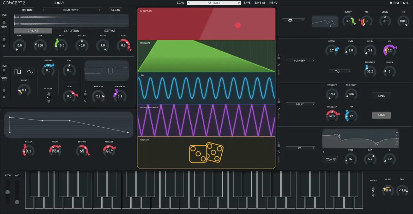
Task: Click the Krotos logo
Action: pos(399,3)
